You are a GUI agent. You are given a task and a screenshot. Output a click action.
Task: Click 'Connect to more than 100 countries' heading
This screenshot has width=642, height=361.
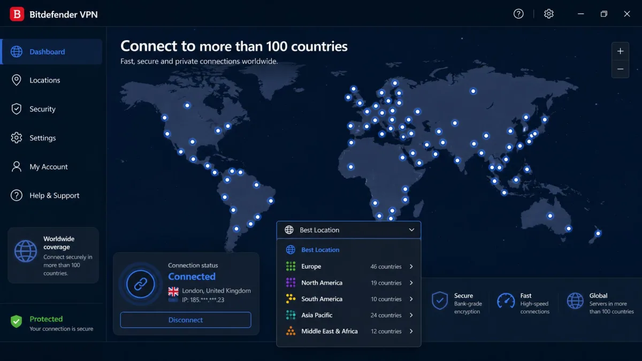click(234, 47)
